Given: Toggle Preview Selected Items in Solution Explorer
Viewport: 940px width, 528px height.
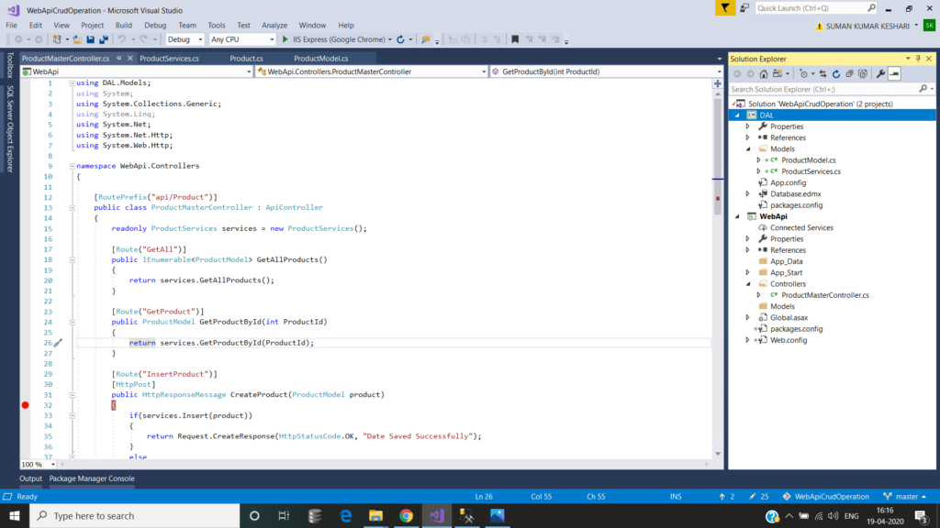Looking at the screenshot, I should 894,73.
